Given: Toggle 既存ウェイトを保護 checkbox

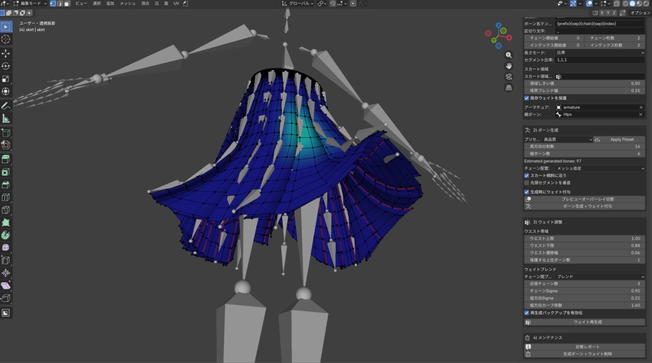Looking at the screenshot, I should click(x=527, y=98).
